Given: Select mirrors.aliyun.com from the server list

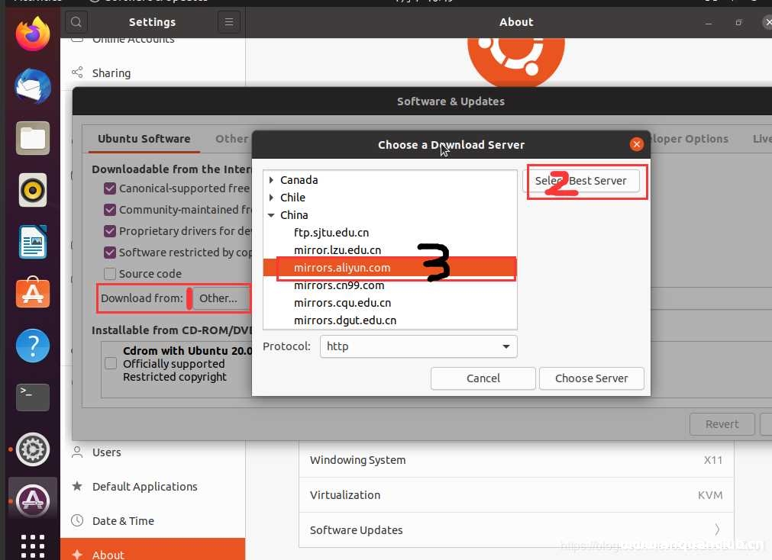Looking at the screenshot, I should (x=342, y=268).
